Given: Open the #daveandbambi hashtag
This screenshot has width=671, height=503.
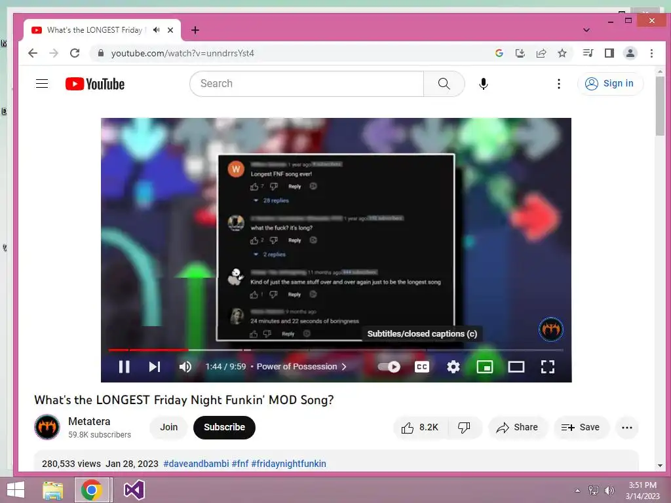Looking at the screenshot, I should (x=196, y=464).
